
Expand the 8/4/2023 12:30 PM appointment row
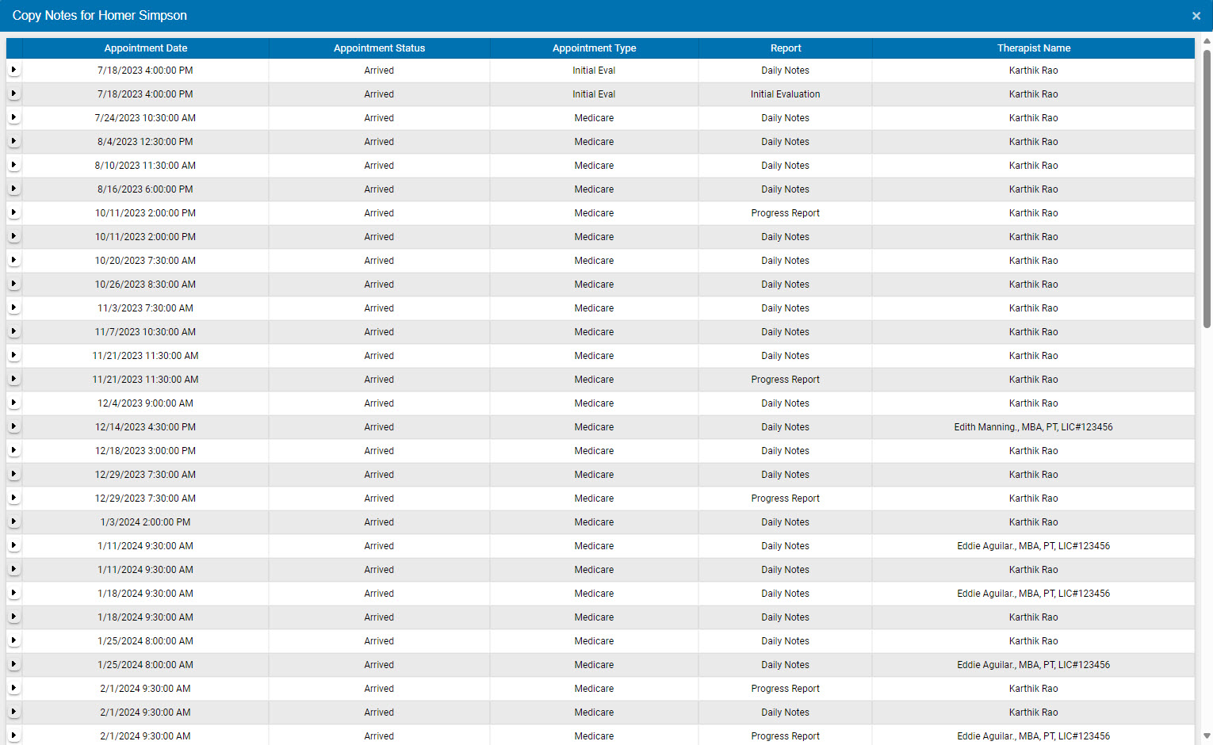pos(13,141)
